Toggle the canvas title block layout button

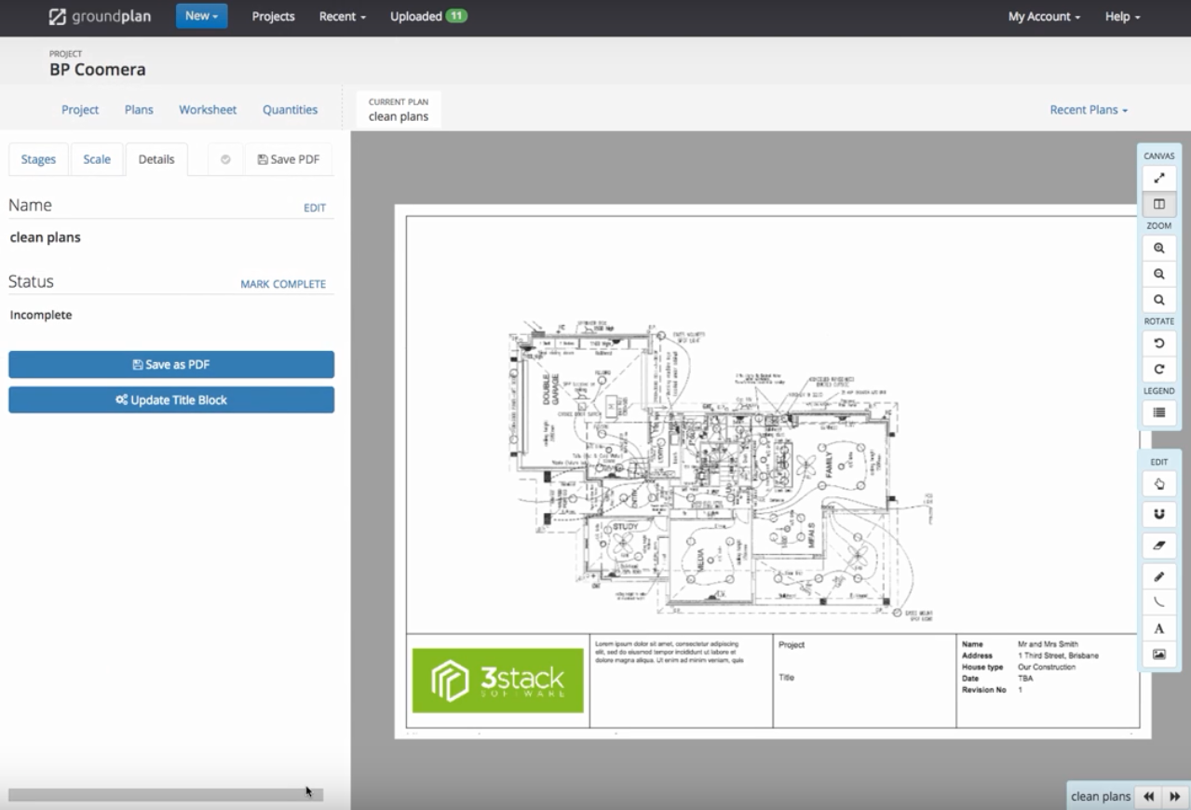pyautogui.click(x=1159, y=204)
